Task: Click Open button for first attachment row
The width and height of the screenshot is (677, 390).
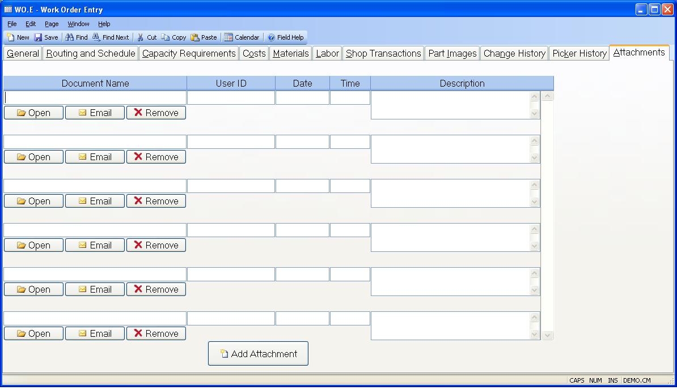Action: (33, 113)
